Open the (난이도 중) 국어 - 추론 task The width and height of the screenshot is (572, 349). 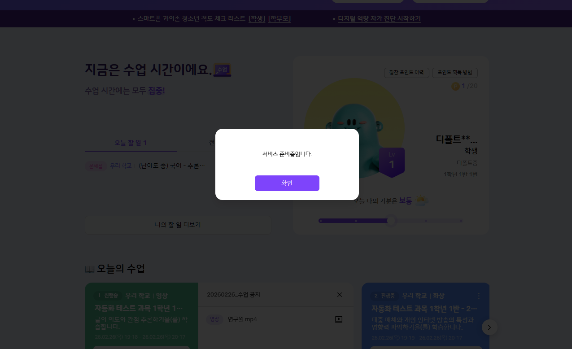point(171,166)
